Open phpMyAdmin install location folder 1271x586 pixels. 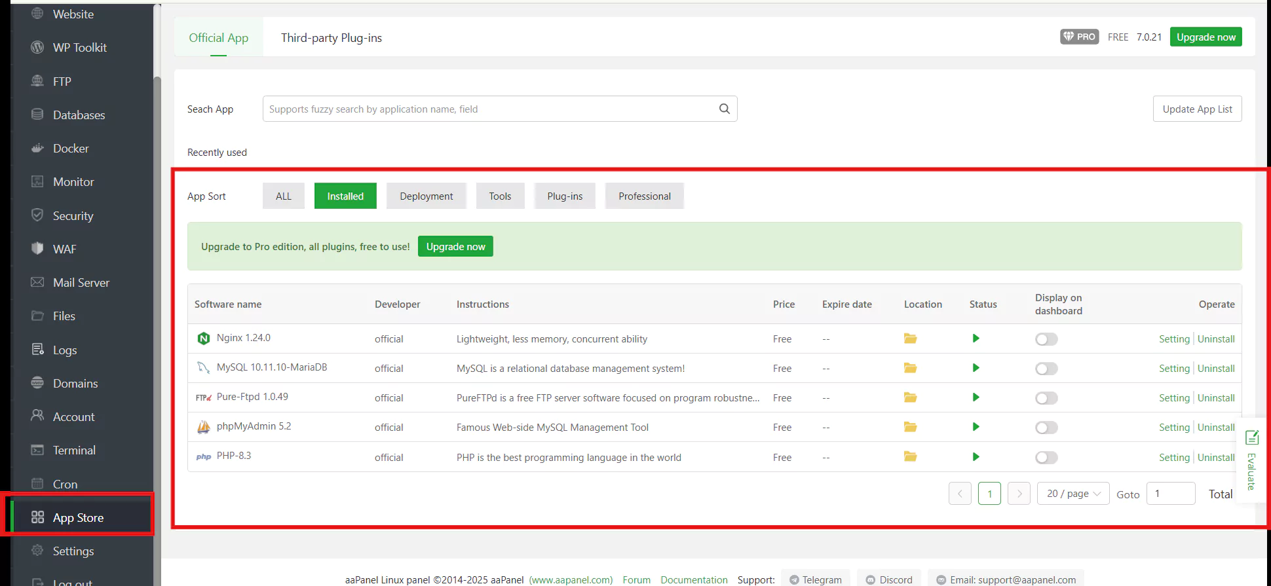coord(910,427)
